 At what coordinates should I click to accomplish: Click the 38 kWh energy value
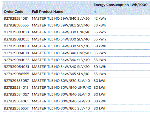(100, 25)
